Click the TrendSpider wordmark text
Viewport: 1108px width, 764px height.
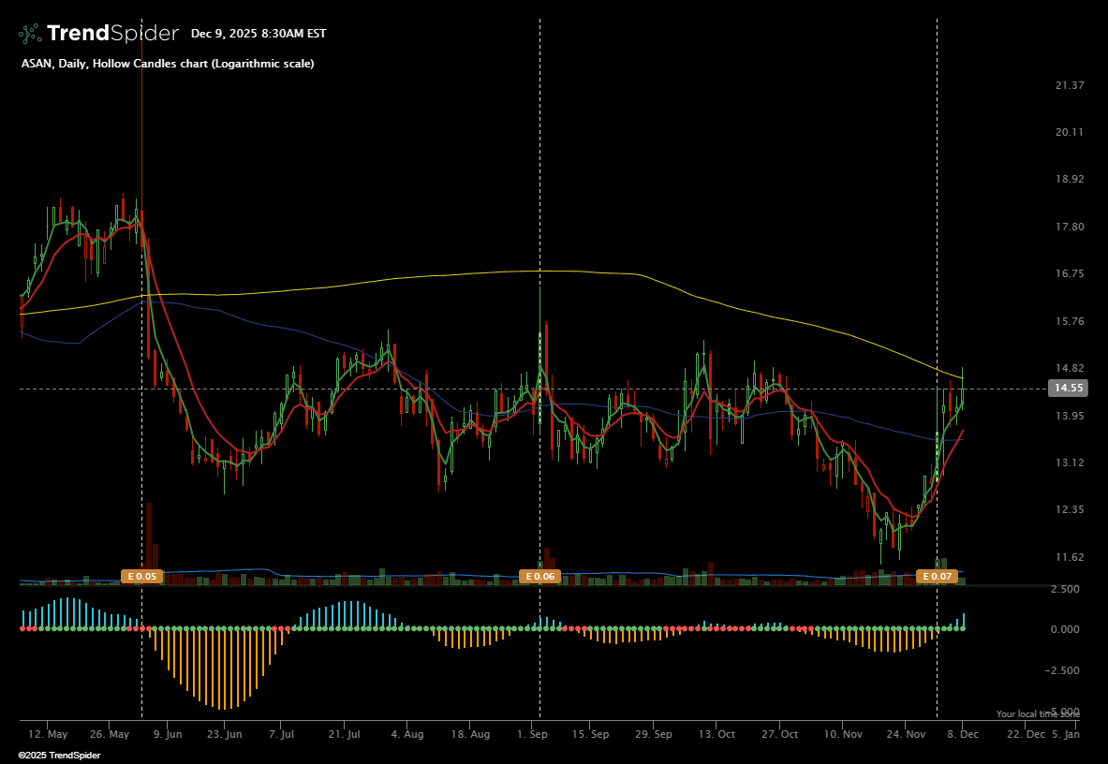pyautogui.click(x=112, y=34)
